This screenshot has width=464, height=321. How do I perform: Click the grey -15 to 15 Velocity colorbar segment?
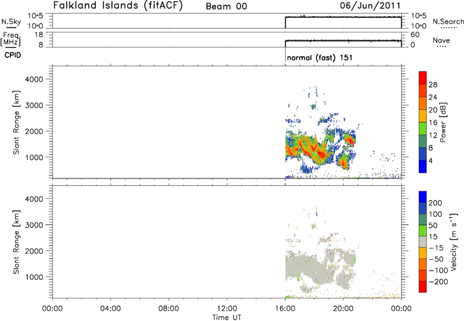423,242
